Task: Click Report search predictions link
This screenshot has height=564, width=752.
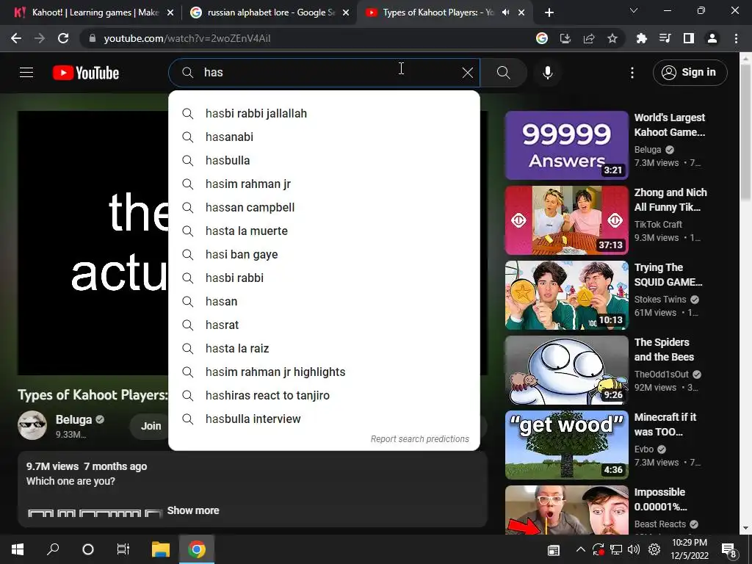Action: pos(419,439)
